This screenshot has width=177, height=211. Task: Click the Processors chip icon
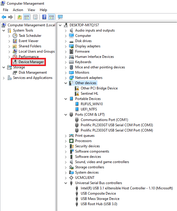[71, 141]
